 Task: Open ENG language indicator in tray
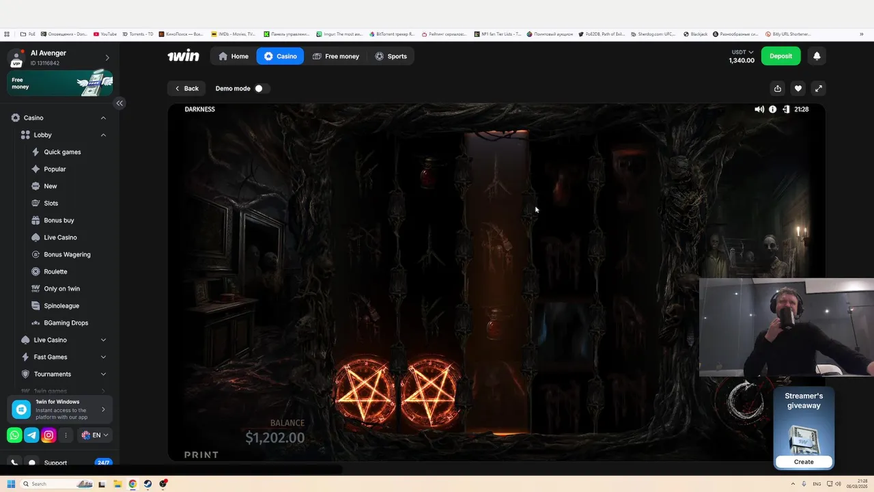[x=817, y=484]
